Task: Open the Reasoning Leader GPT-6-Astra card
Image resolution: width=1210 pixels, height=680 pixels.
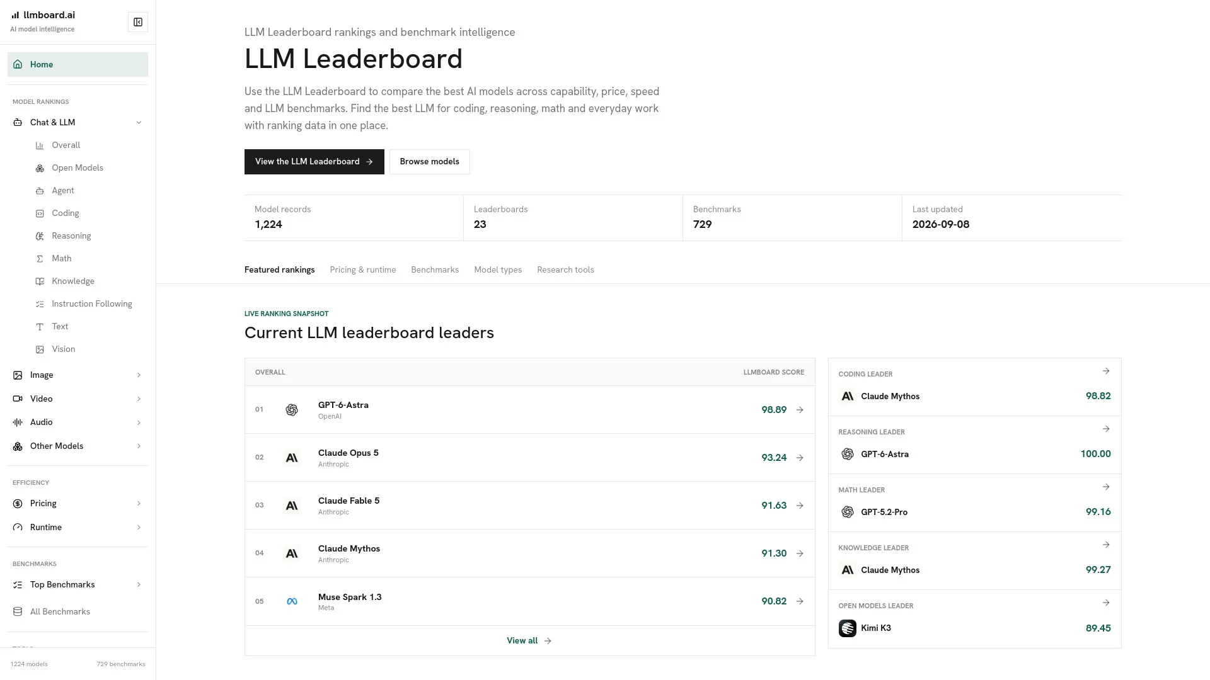Action: tap(974, 445)
